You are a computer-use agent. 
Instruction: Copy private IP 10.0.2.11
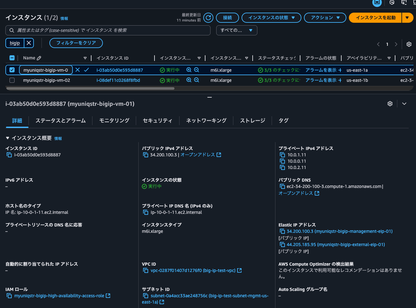pyautogui.click(x=282, y=167)
